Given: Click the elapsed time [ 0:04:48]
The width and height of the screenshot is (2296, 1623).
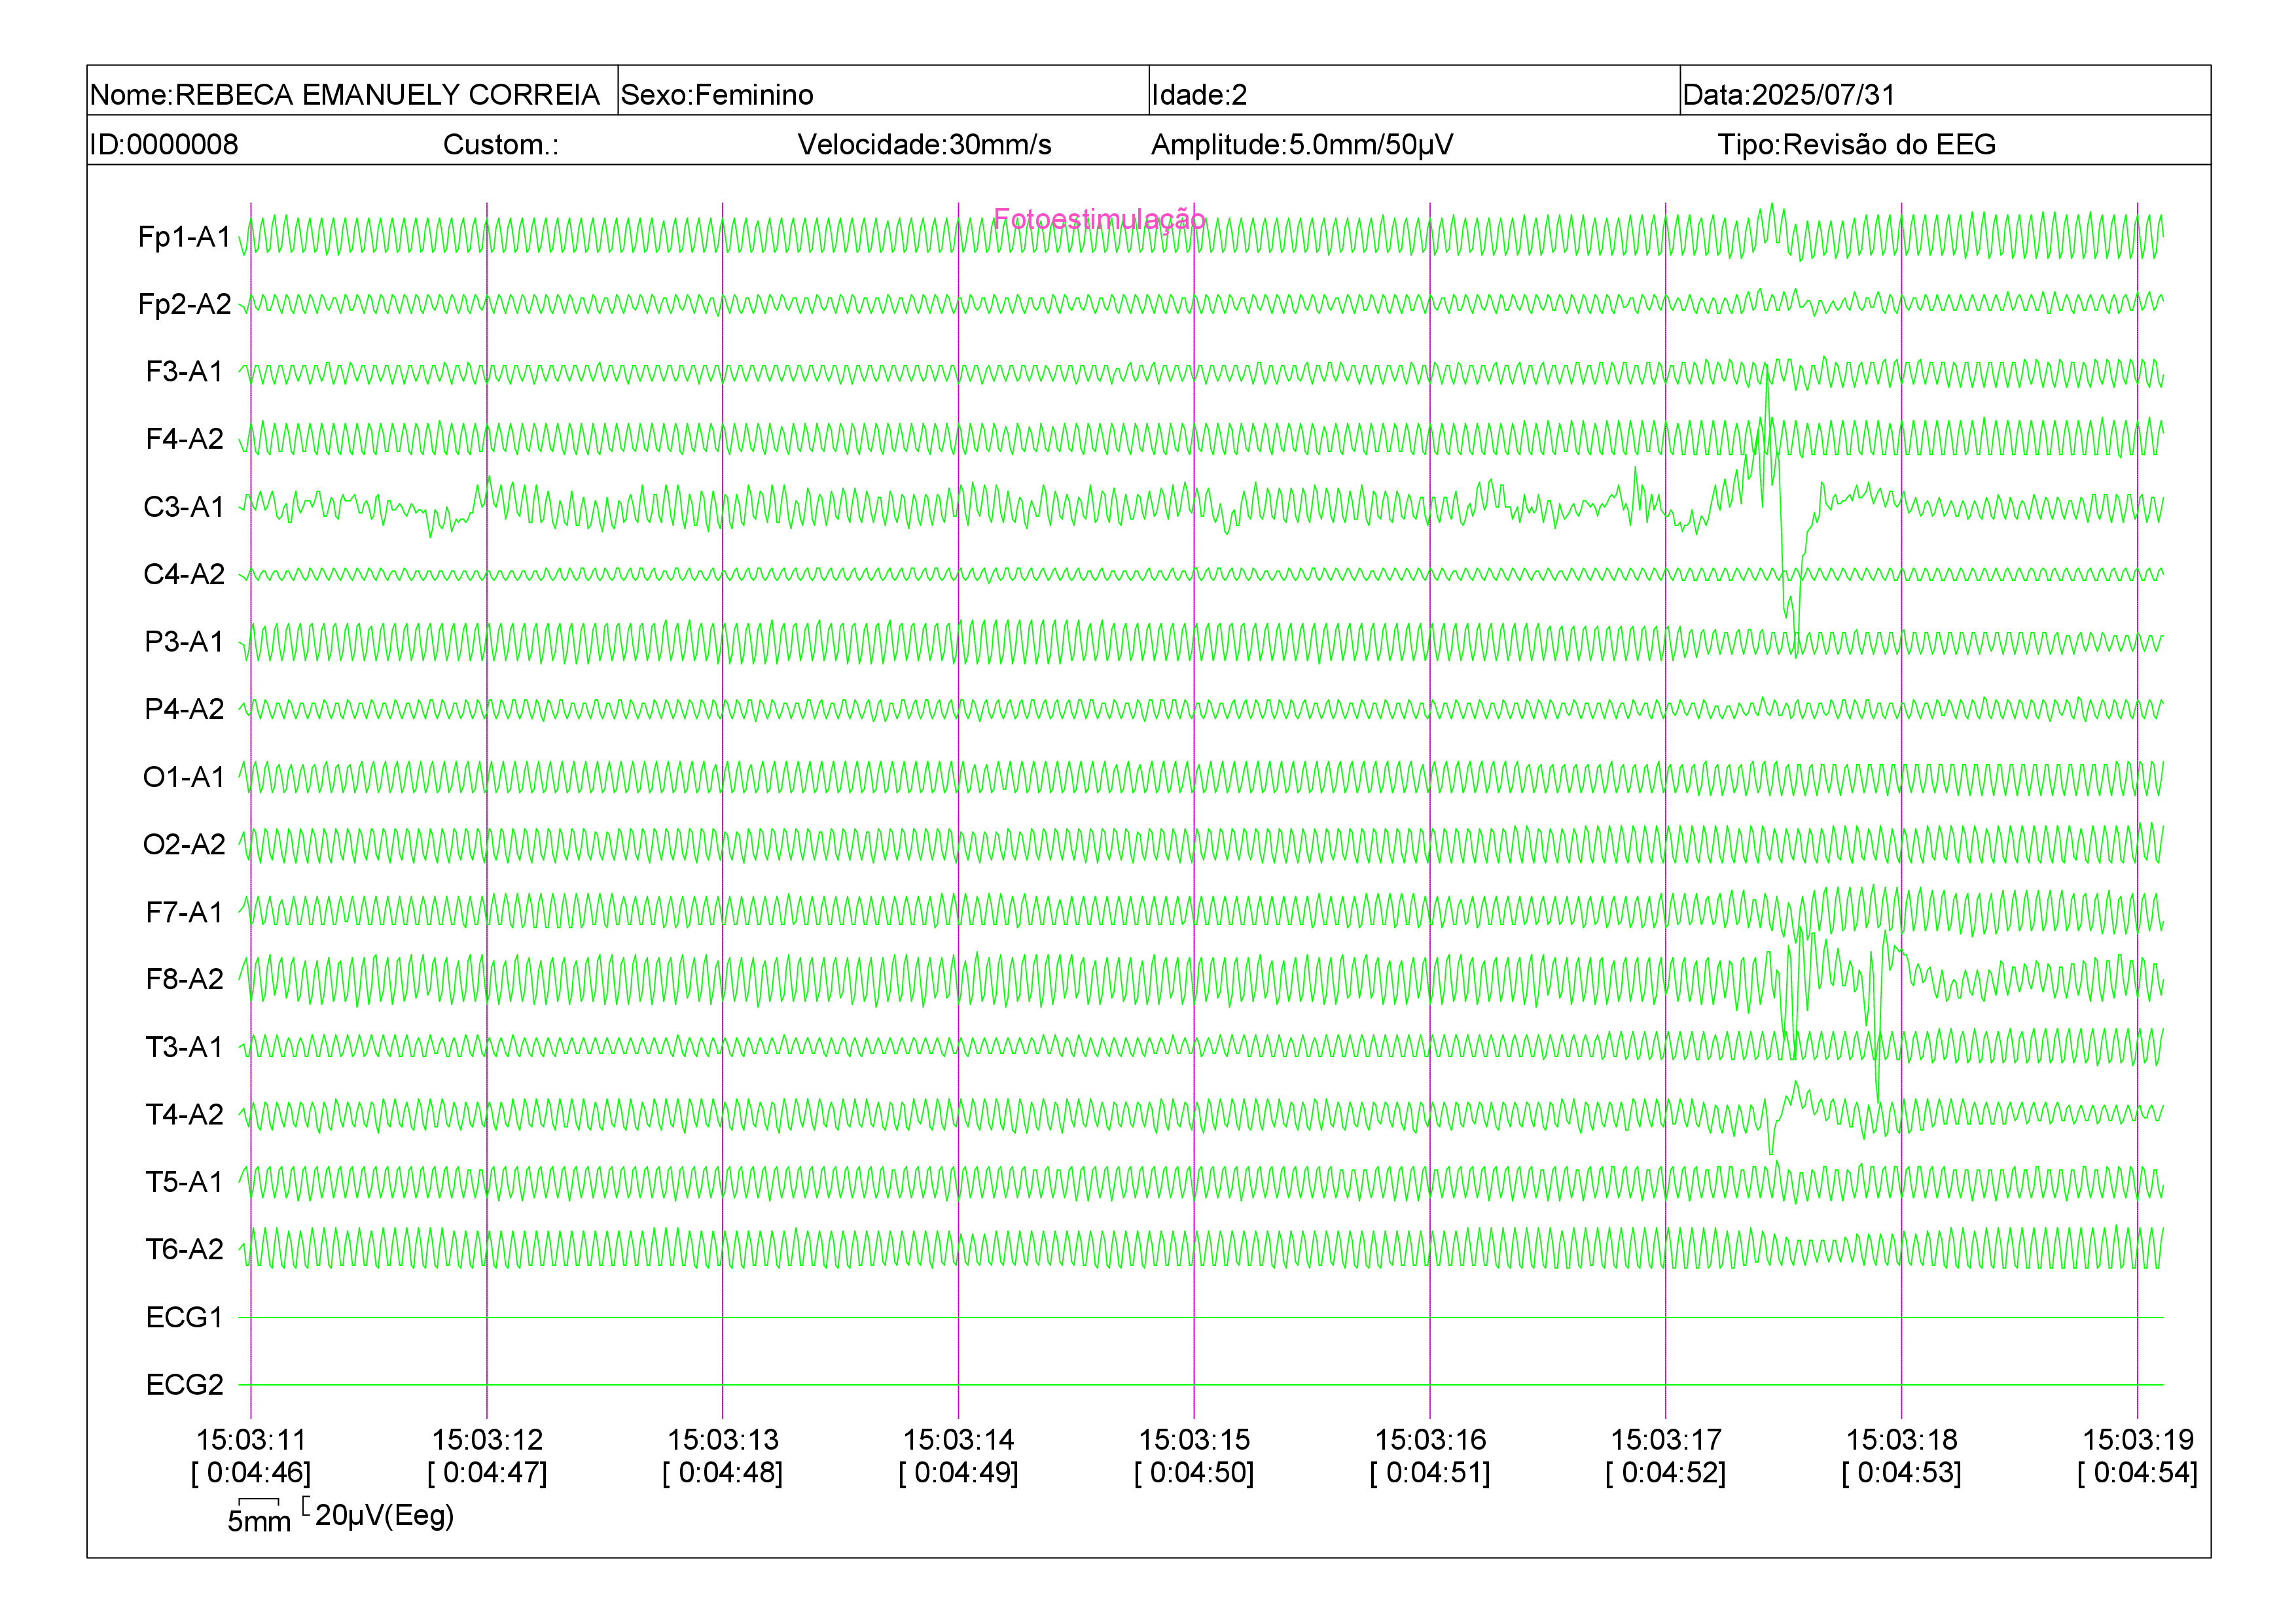Looking at the screenshot, I should pos(723,1473).
